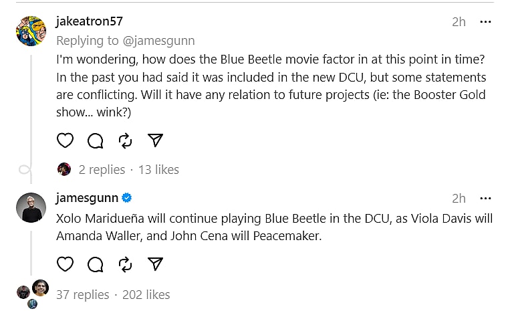The image size is (506, 317).
Task: Like jamesgunn's reply with heart icon
Action: click(x=65, y=264)
